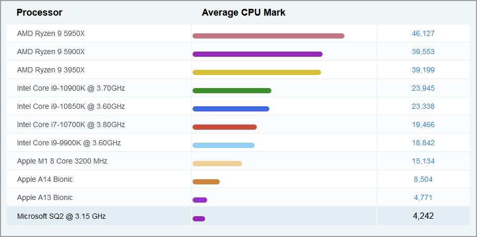Open the AMD Ryzen 9 5900X entry
The image size is (477, 237).
(51, 52)
